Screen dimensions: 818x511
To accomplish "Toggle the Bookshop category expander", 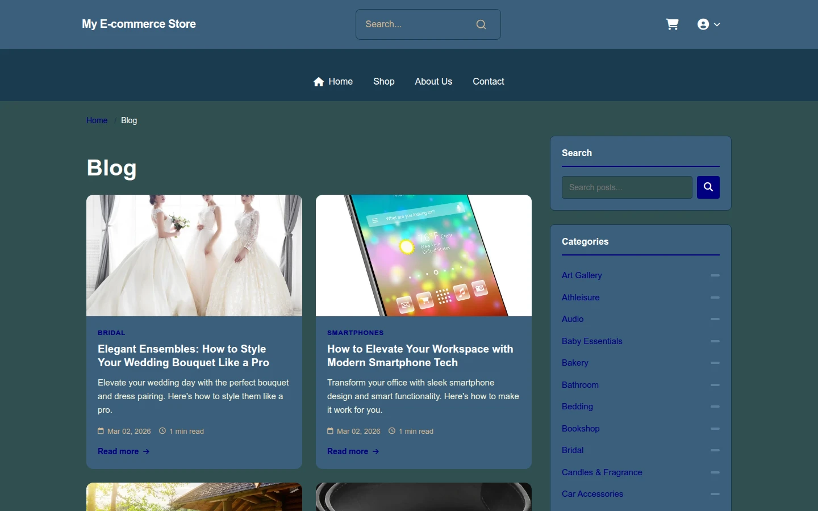I will pos(715,429).
